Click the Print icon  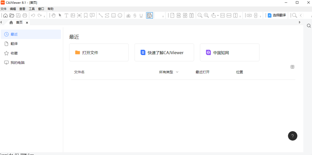click(25, 15)
